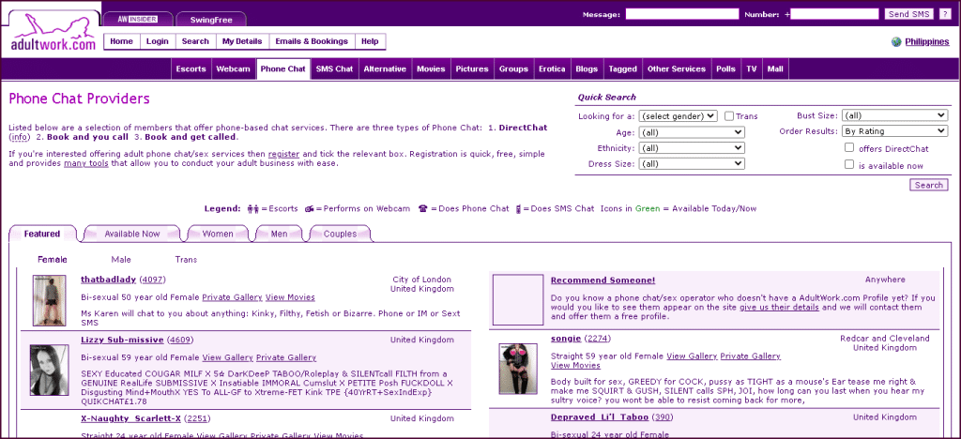Focus the Number input field
Screen dimensions: 961x439
(x=834, y=14)
